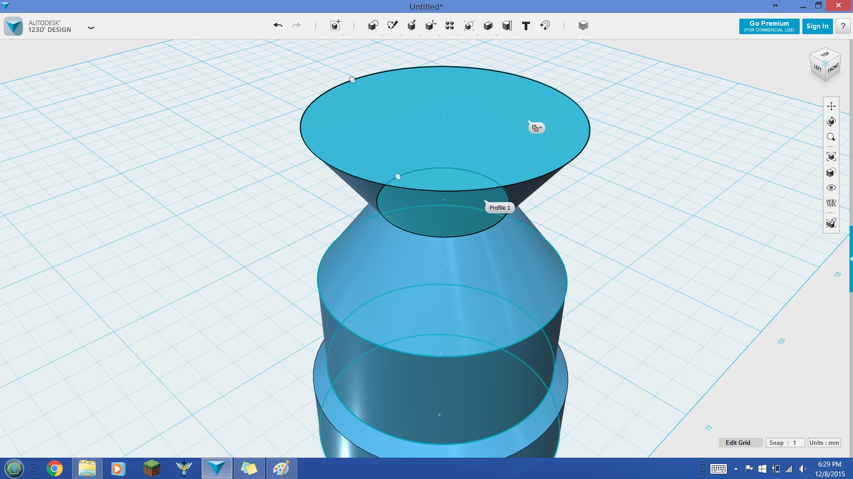The height and width of the screenshot is (479, 853).
Task: Click the Snap tool icon
Action: (544, 26)
